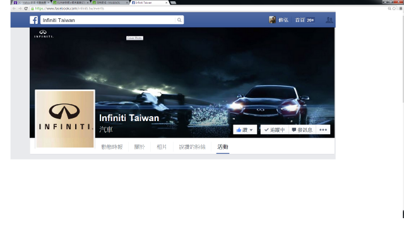The height and width of the screenshot is (227, 404).
Task: Click the search magnifier button
Action: [179, 20]
